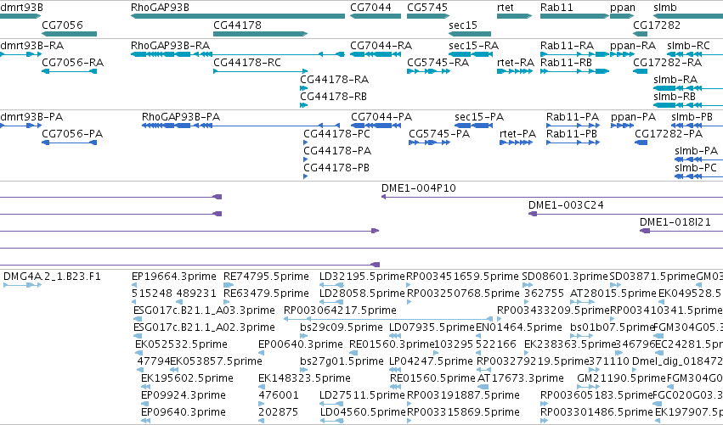Select transcript CG44178-RB
The height and width of the screenshot is (425, 723).
pyautogui.click(x=303, y=105)
